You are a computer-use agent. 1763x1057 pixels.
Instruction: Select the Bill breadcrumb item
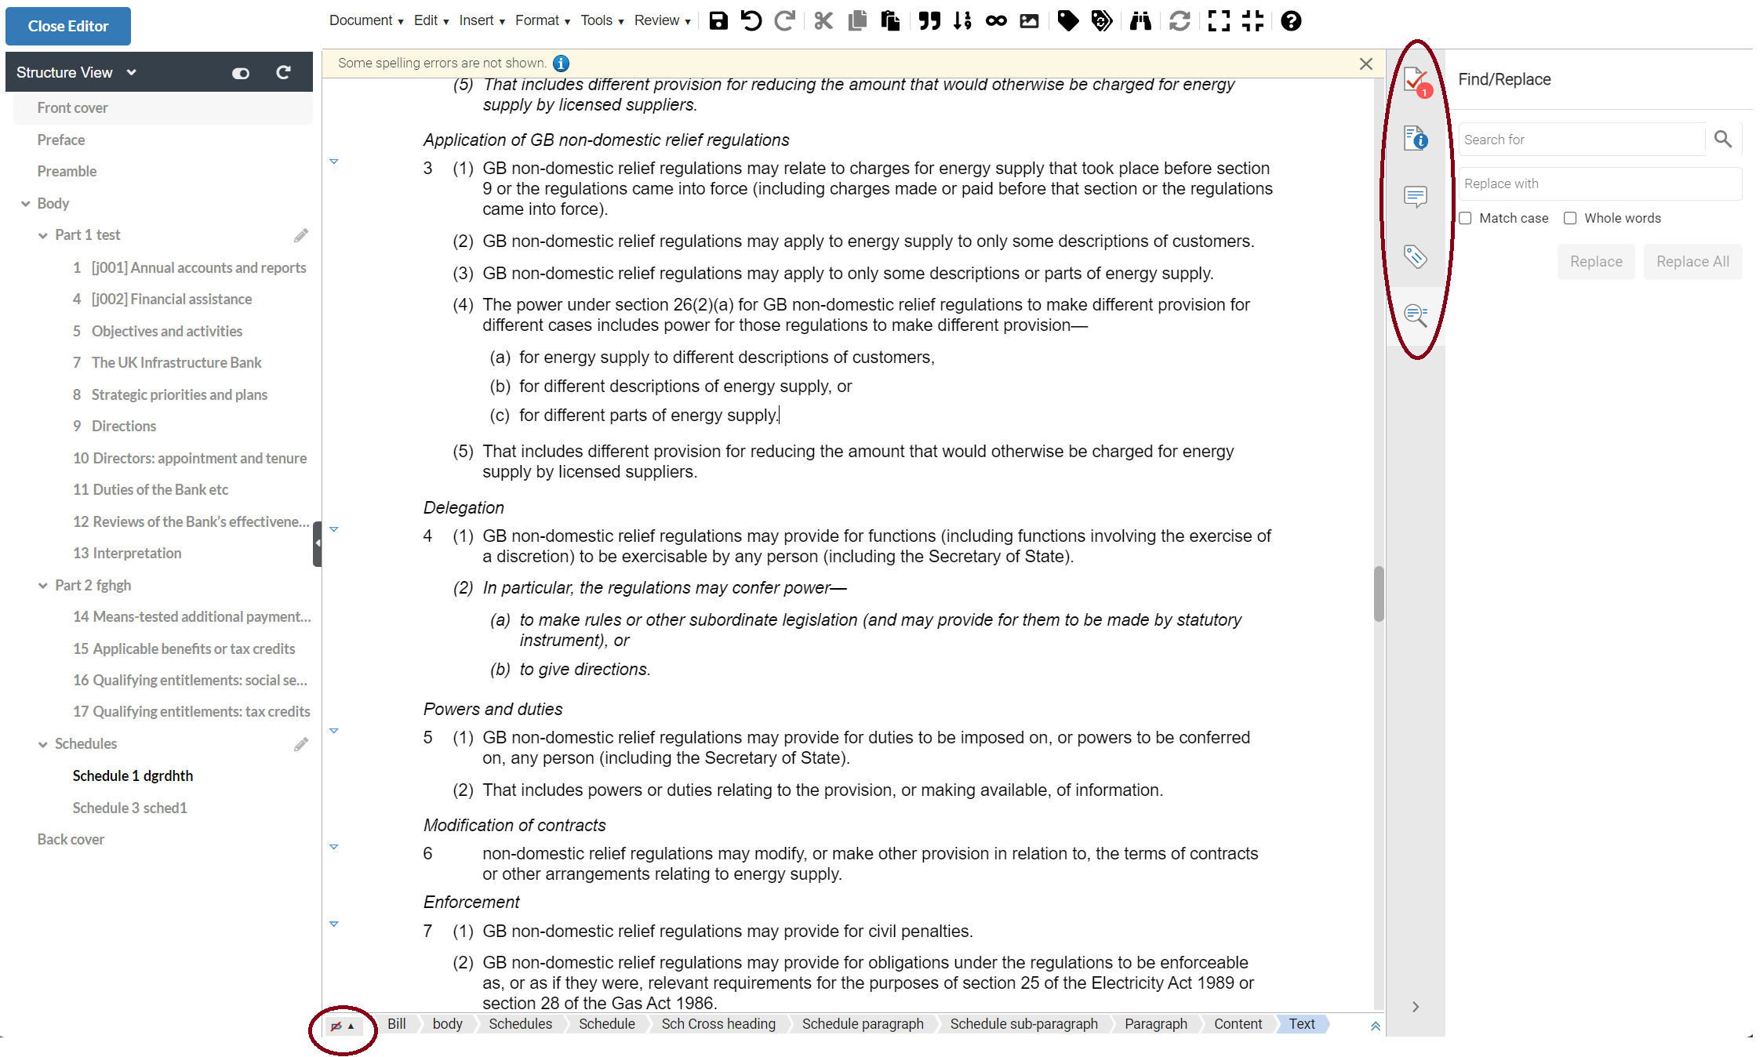point(397,1024)
